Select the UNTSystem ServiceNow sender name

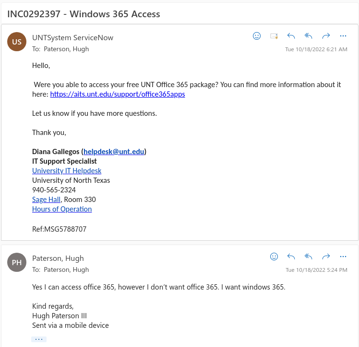click(72, 38)
